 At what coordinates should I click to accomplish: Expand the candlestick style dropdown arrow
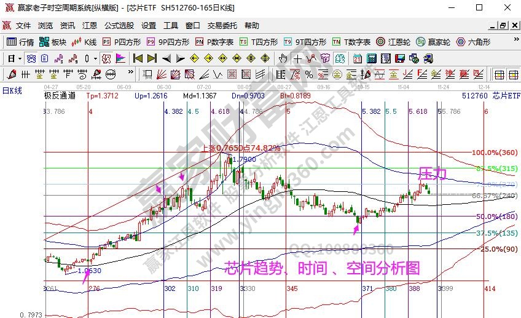pyautogui.click(x=95, y=58)
